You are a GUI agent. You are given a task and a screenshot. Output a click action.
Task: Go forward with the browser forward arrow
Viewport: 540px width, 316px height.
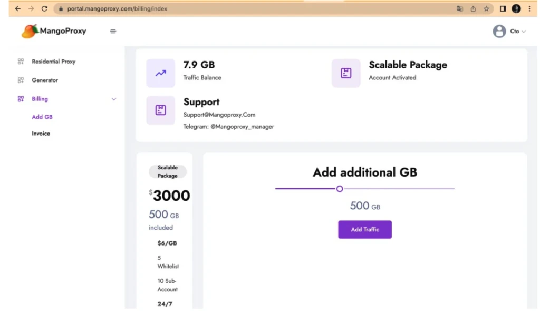tap(31, 8)
